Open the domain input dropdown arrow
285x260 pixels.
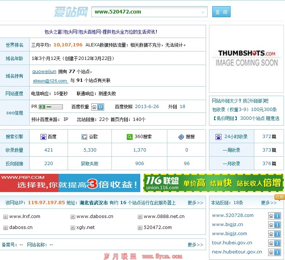tap(203, 12)
